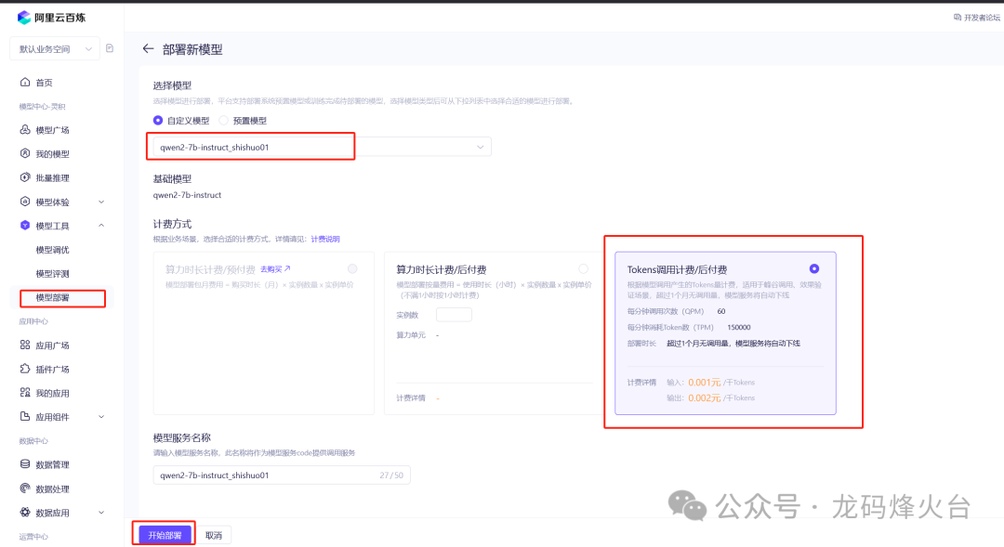The image size is (1004, 547).
Task: Click the base model text qwen2-7b-instruct
Action: tap(187, 195)
